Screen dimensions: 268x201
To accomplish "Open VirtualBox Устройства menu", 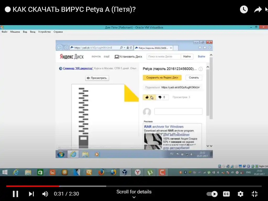I will [x=44, y=32].
